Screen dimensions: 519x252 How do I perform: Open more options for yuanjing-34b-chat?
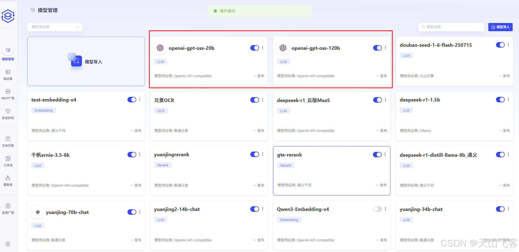[508, 209]
